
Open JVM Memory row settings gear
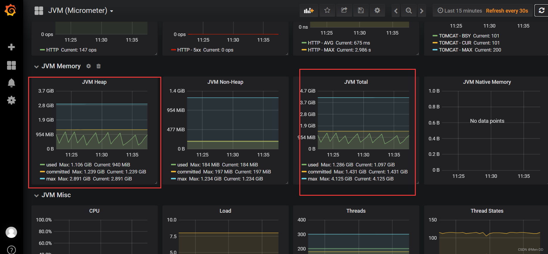[89, 66]
